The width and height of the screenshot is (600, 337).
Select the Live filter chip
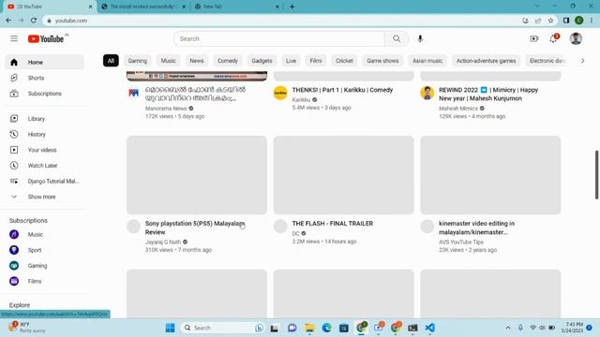(x=291, y=61)
